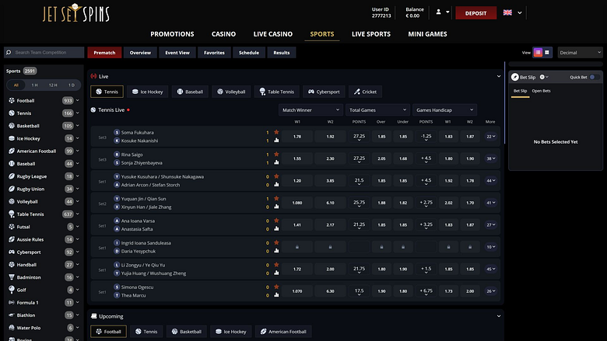Image resolution: width=607 pixels, height=341 pixels.
Task: Click the Golf sidebar icon
Action: 12,290
